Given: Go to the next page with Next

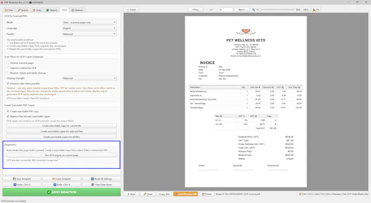Looking at the screenshot, I should [x=242, y=10].
